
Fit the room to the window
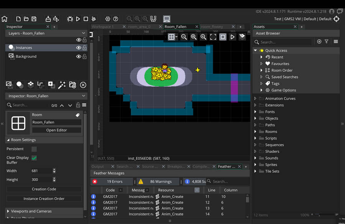pyautogui.click(x=213, y=37)
